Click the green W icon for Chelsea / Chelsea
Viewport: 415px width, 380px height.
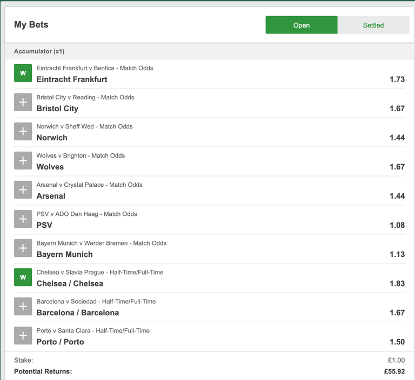click(x=23, y=277)
